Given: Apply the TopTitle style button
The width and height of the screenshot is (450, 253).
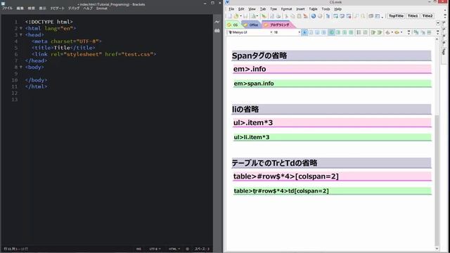Looking at the screenshot, I should tap(396, 16).
